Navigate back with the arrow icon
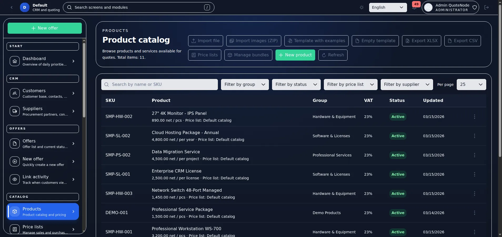The image size is (502, 237). tap(12, 7)
